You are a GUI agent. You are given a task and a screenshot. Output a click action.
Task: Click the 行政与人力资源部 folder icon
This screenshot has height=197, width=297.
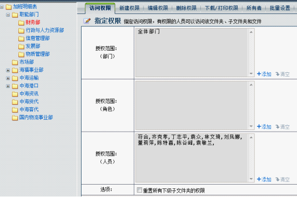[21, 31]
